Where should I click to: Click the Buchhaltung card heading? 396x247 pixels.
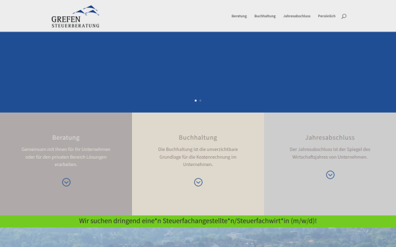198,138
